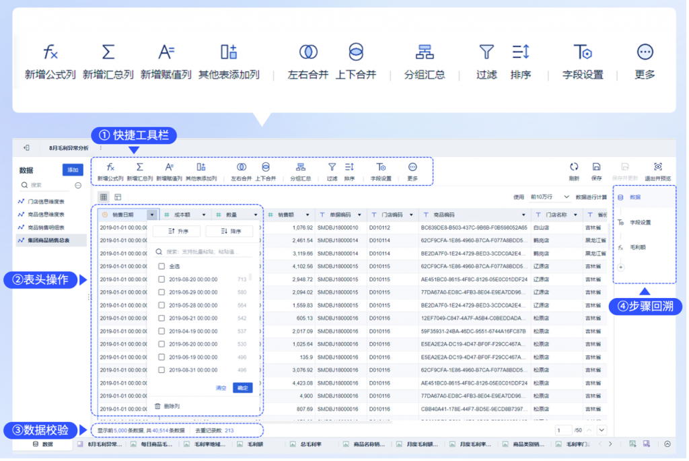Click the 过滤 funnel in small editor toolbar
Viewport: 689px width, 461px height.
(x=332, y=168)
